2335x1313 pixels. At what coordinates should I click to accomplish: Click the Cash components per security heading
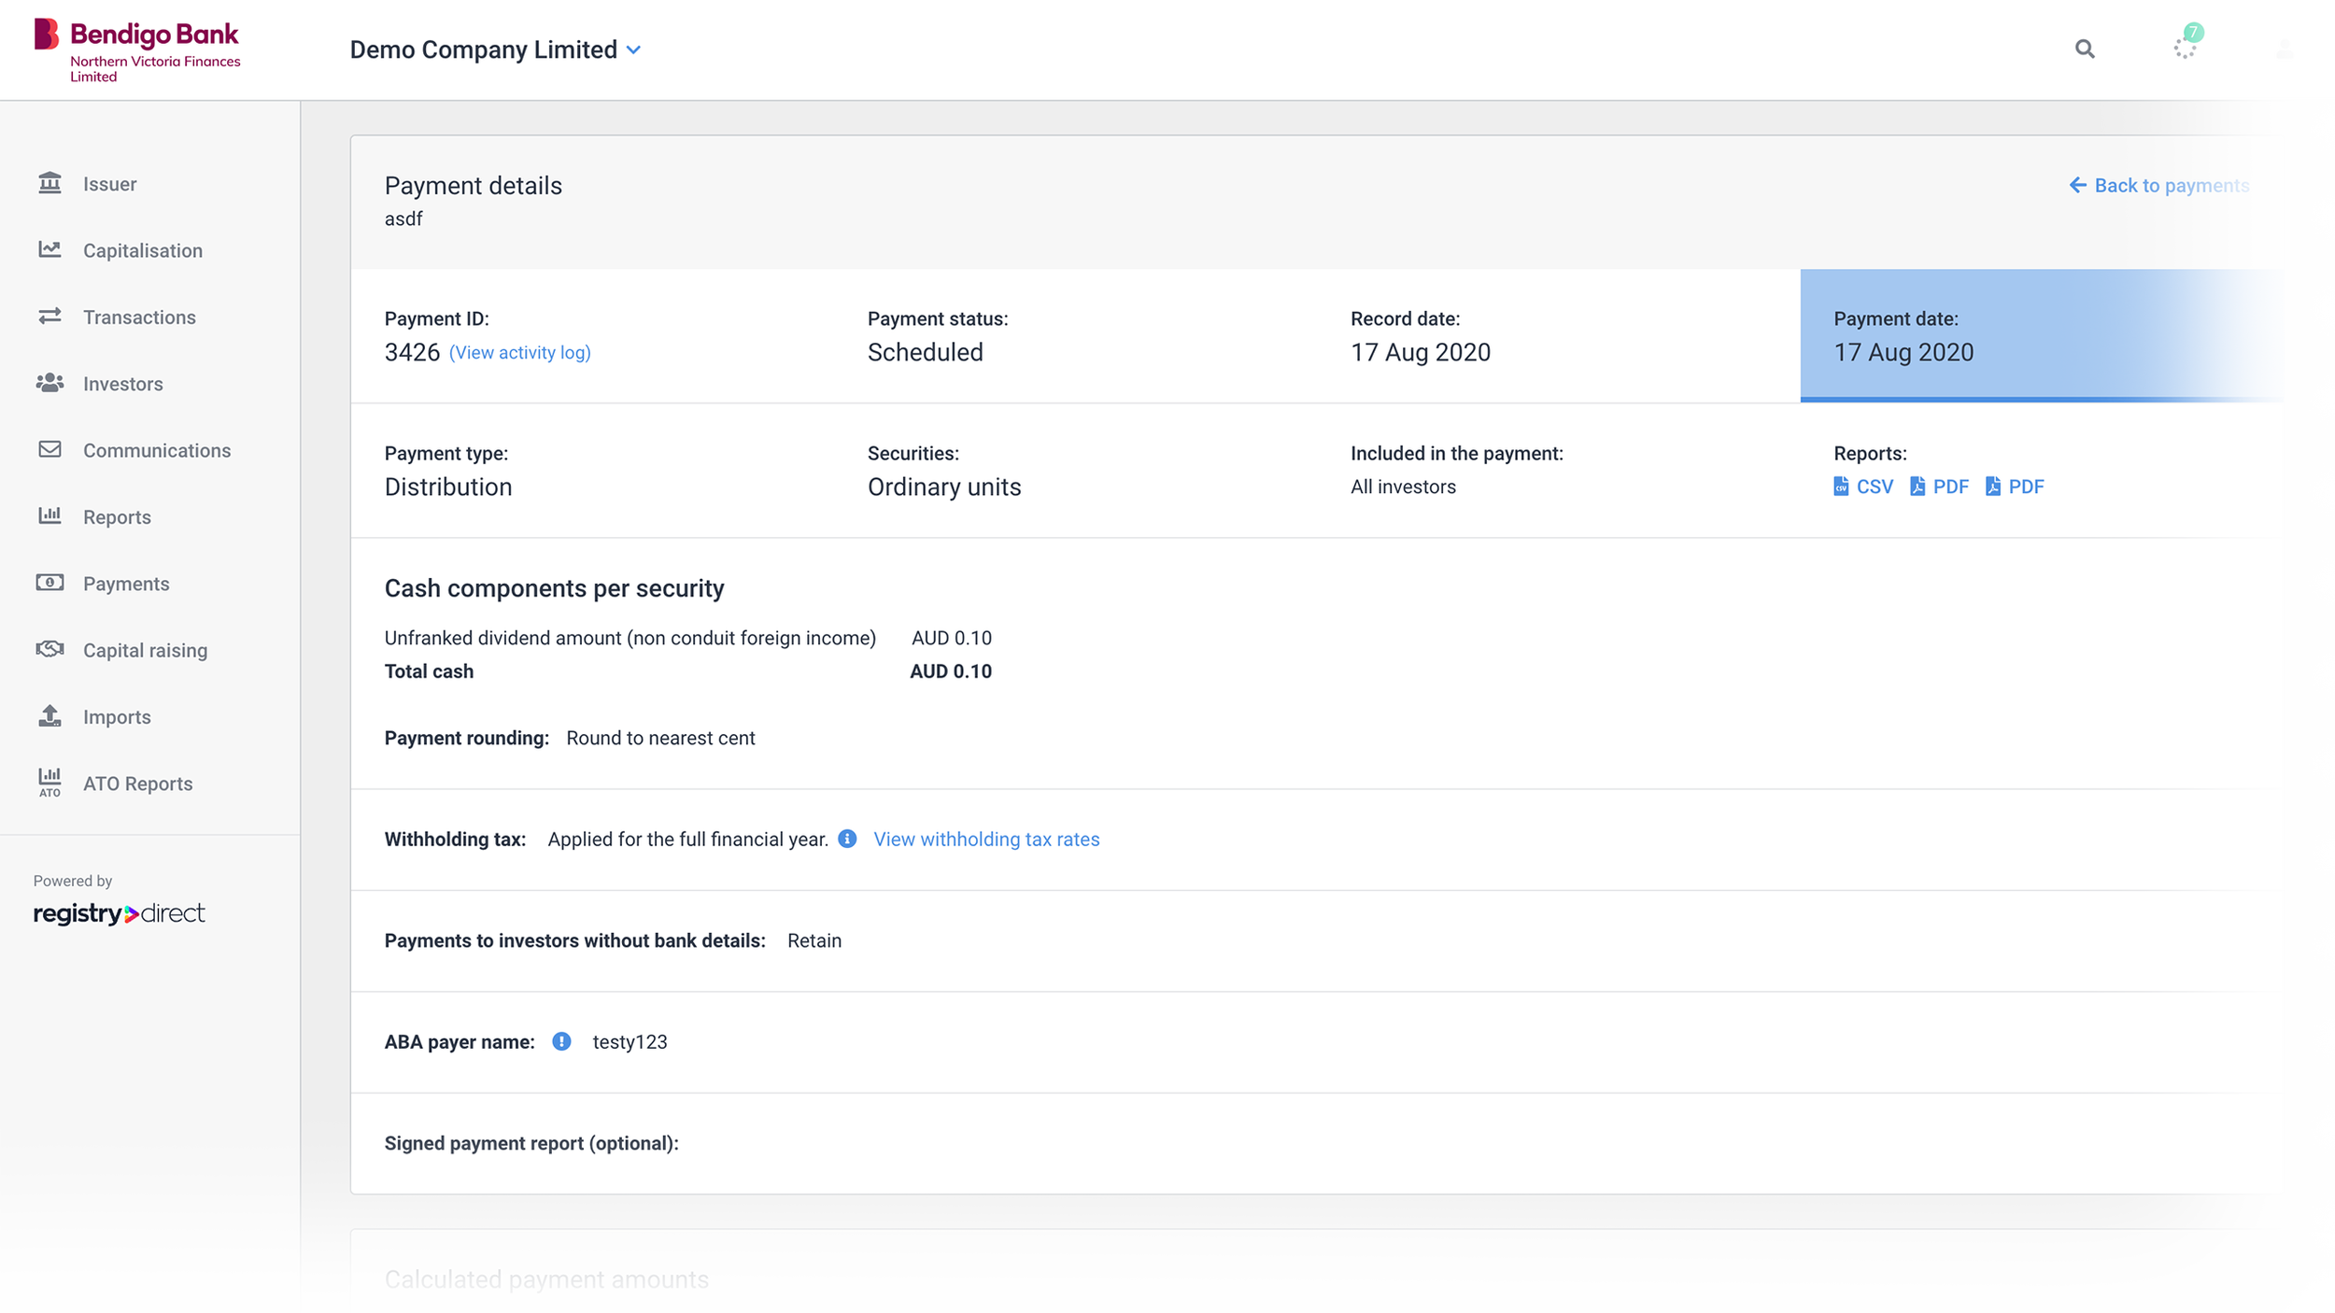tap(554, 588)
